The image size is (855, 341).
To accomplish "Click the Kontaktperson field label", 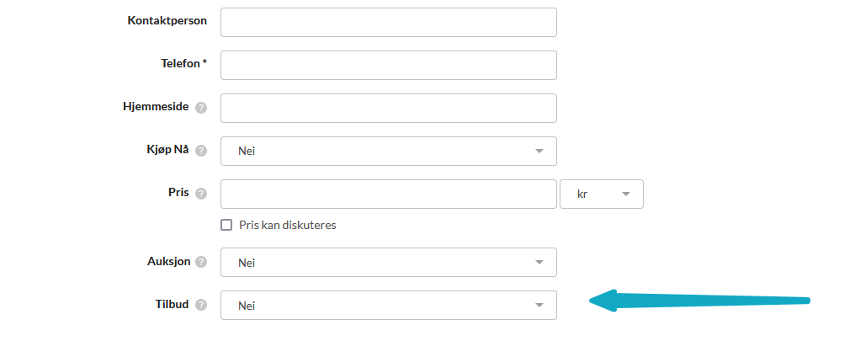I will pos(167,20).
